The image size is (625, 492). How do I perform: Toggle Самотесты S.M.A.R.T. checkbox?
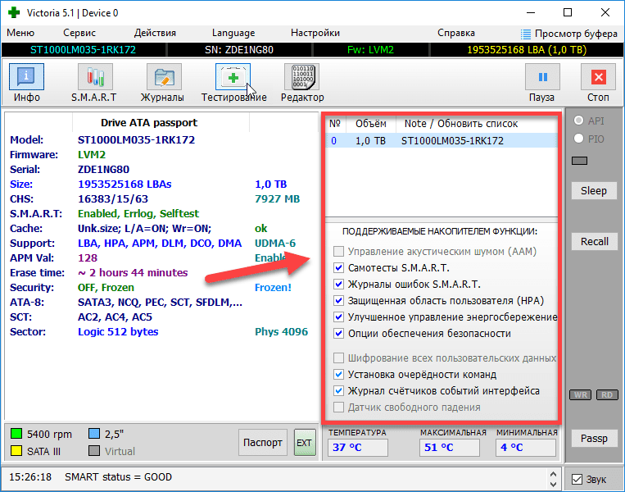tap(338, 268)
